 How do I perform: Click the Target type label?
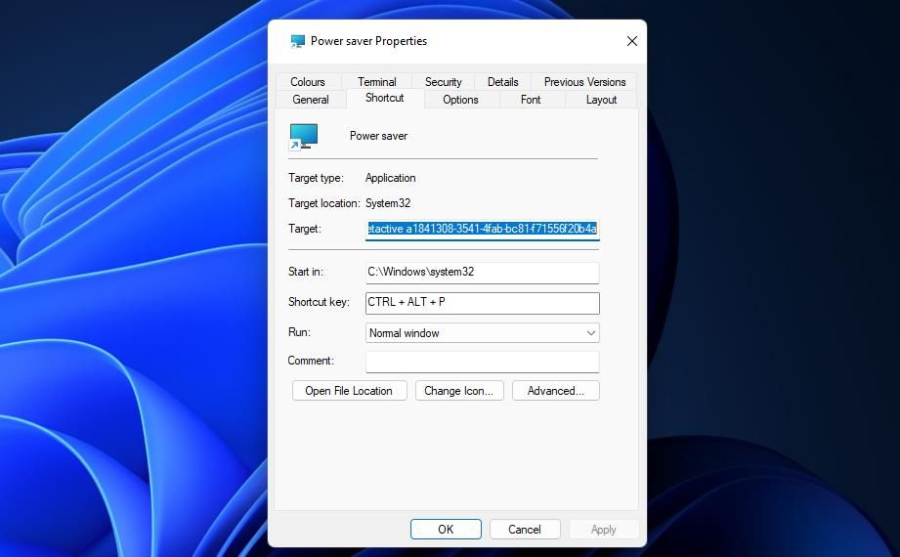tap(316, 178)
